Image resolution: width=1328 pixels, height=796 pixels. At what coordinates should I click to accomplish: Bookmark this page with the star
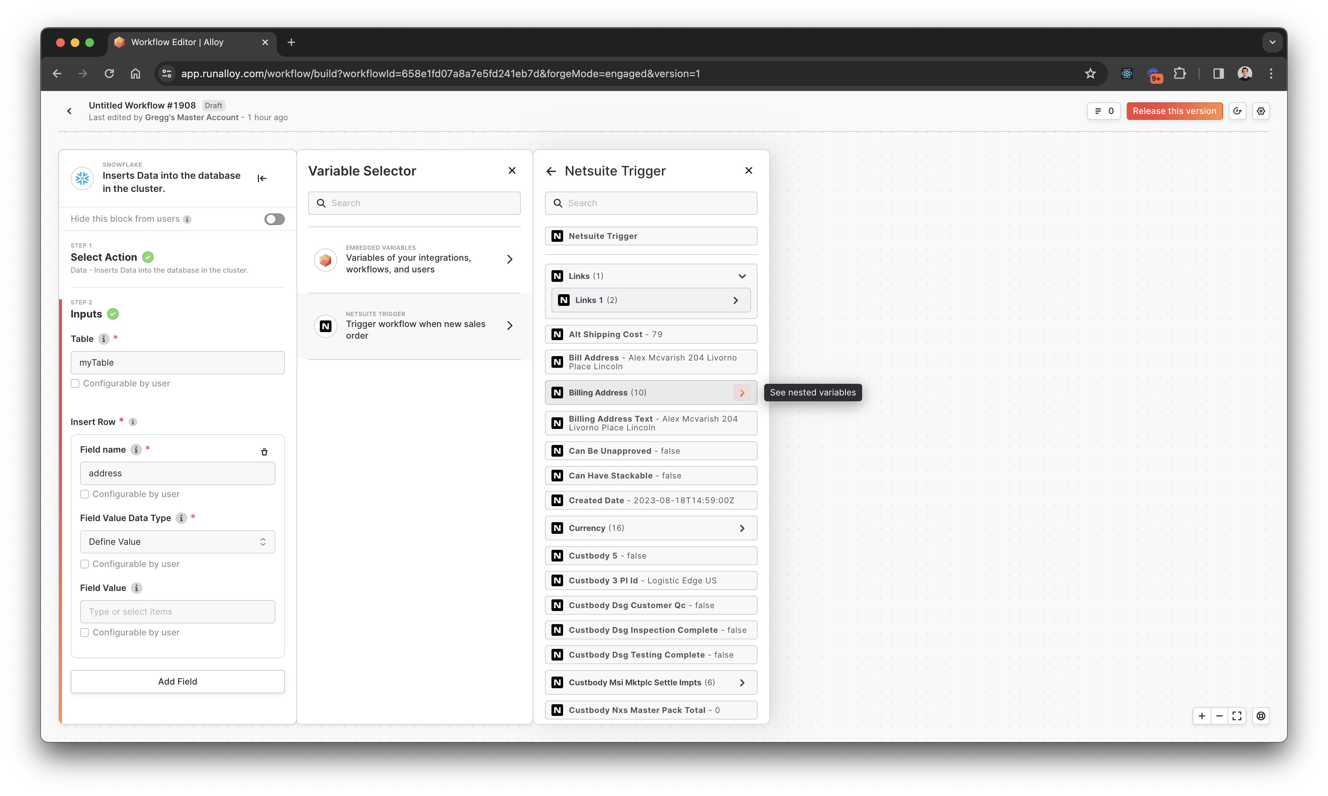pyautogui.click(x=1090, y=74)
